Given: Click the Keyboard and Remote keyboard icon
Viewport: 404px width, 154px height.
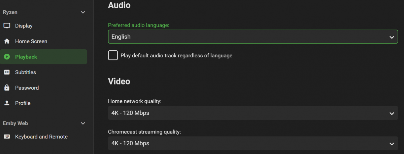Looking at the screenshot, I should click(7, 137).
